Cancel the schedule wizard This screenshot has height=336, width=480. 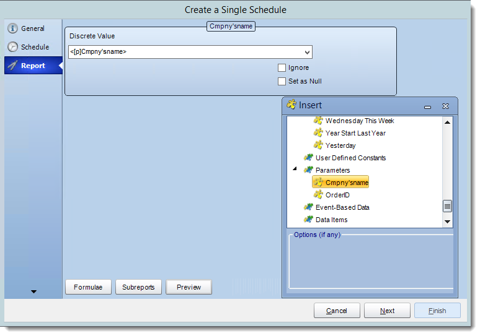tap(337, 311)
